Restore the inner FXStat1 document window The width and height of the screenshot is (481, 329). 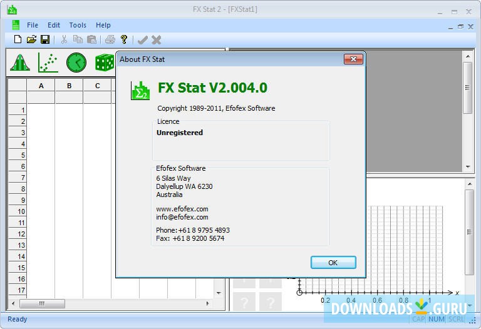click(460, 27)
